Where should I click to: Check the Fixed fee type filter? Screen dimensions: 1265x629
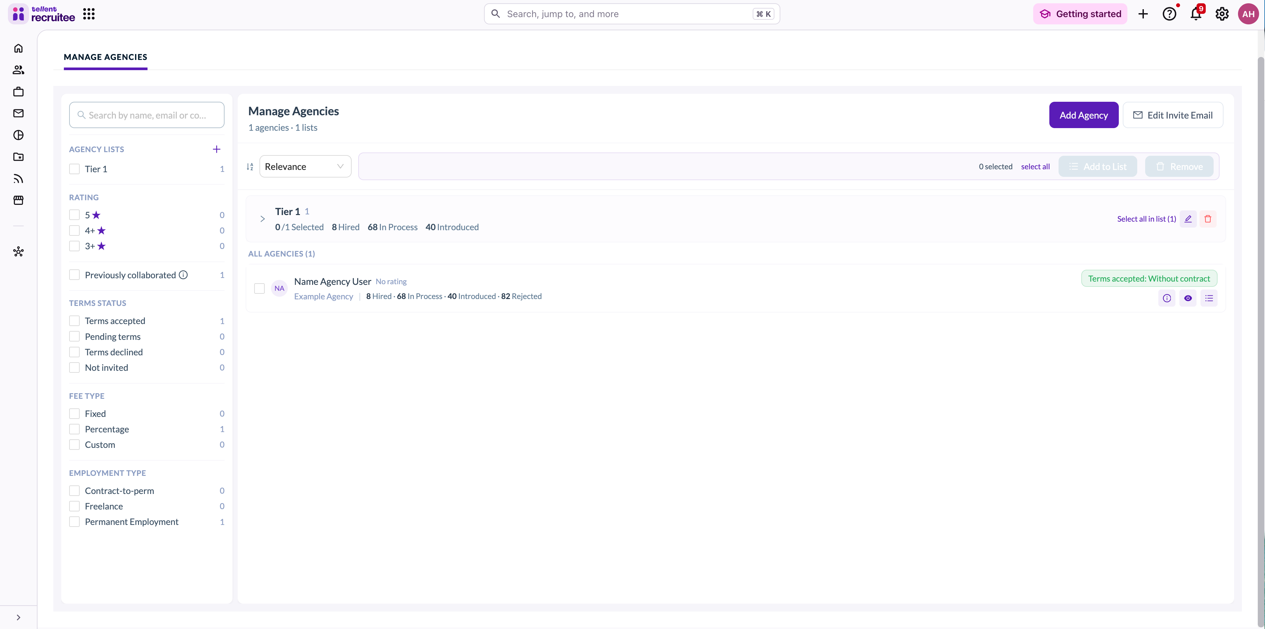75,413
